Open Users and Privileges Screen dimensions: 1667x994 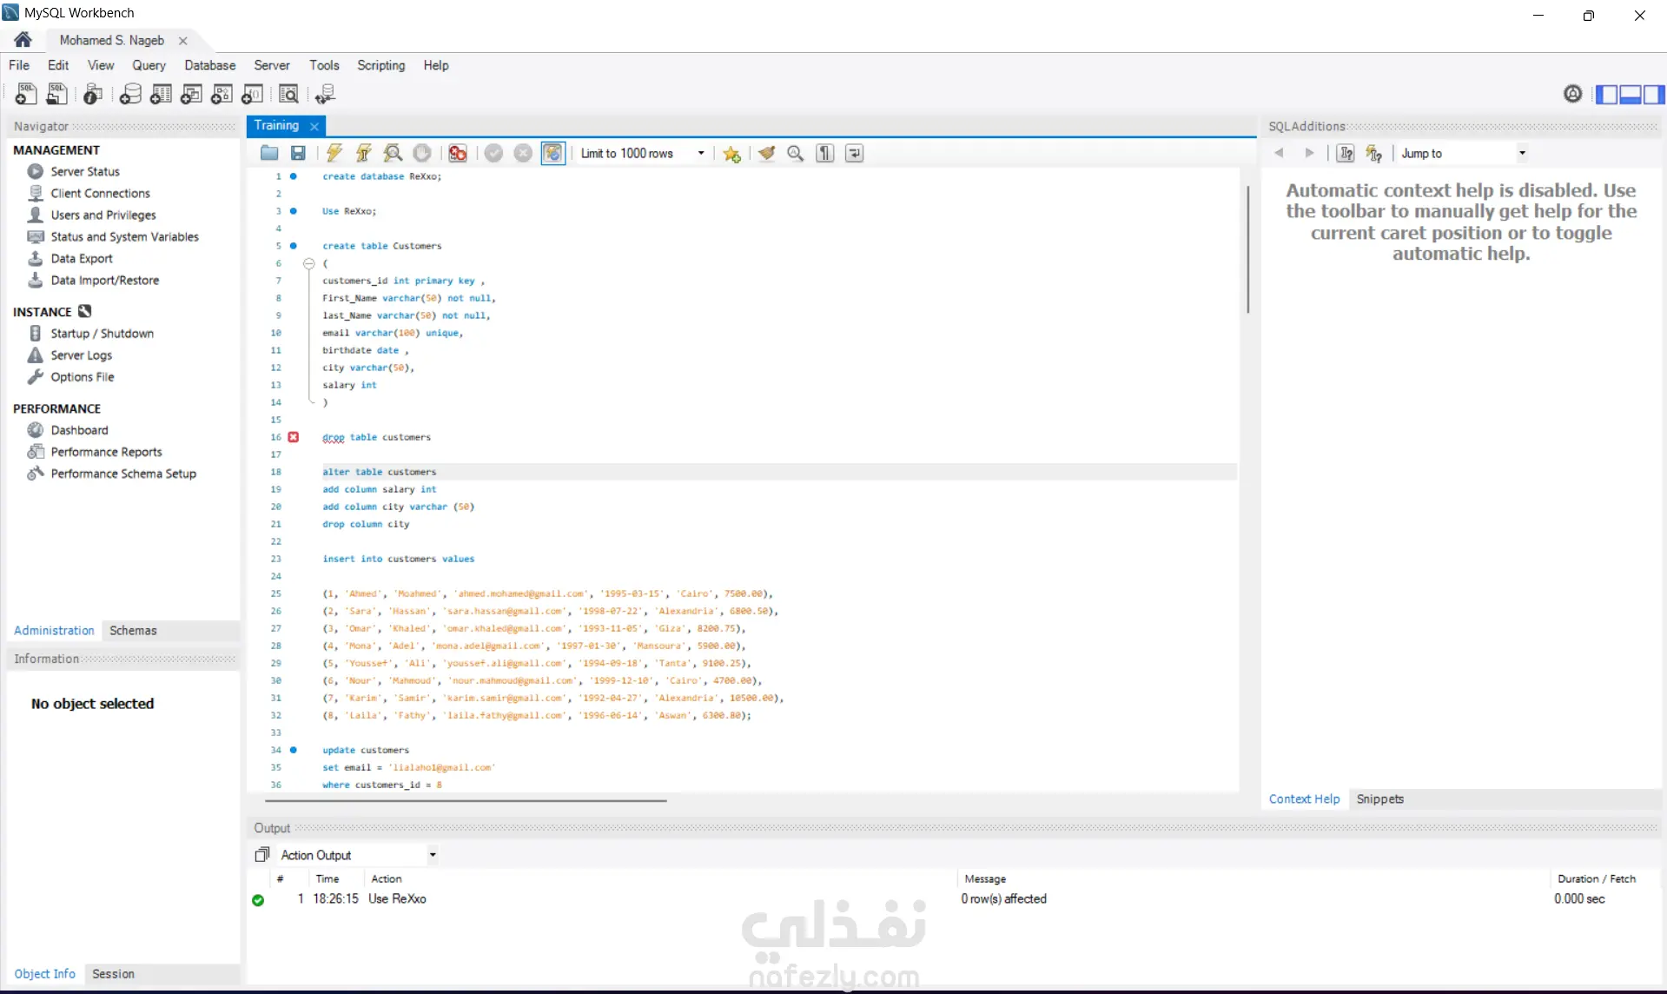pos(103,215)
